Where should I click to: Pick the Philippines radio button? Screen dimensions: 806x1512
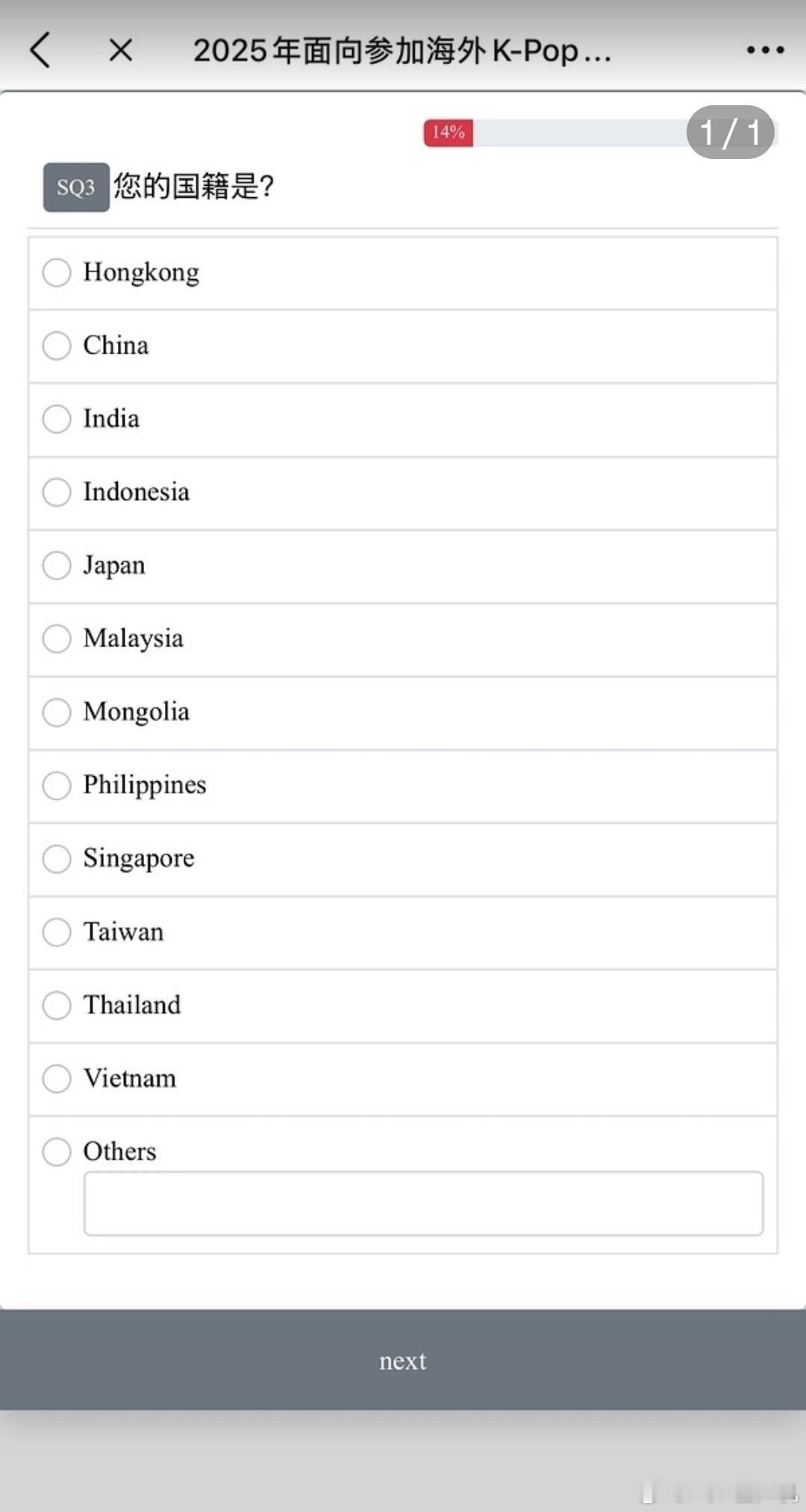(57, 785)
